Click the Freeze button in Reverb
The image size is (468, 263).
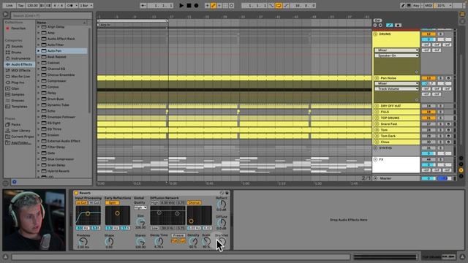coord(178,235)
